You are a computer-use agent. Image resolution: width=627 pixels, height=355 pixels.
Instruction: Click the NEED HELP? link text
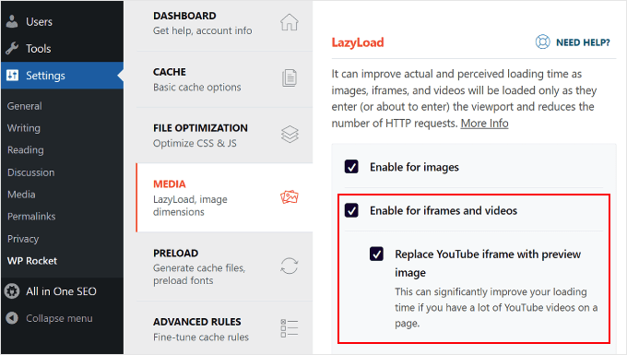[x=583, y=42]
